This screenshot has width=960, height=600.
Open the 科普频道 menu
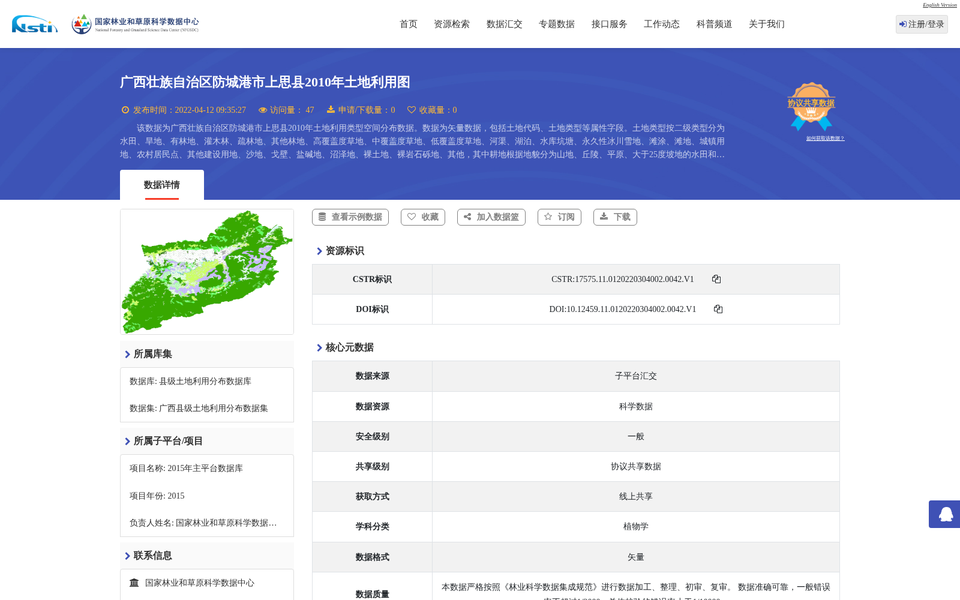pos(715,24)
